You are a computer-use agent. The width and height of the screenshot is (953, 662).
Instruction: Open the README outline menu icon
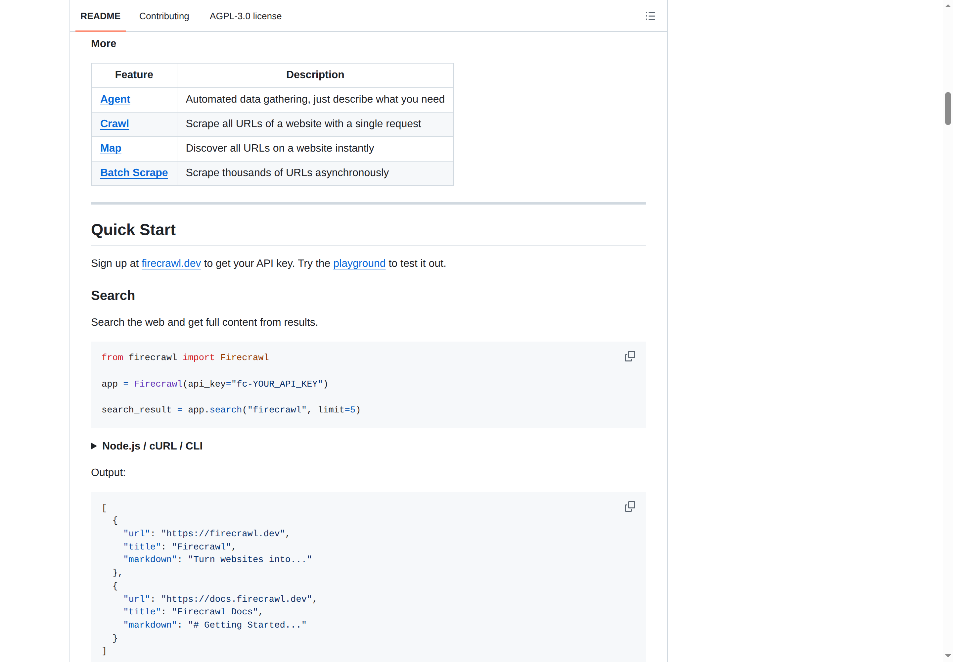650,16
